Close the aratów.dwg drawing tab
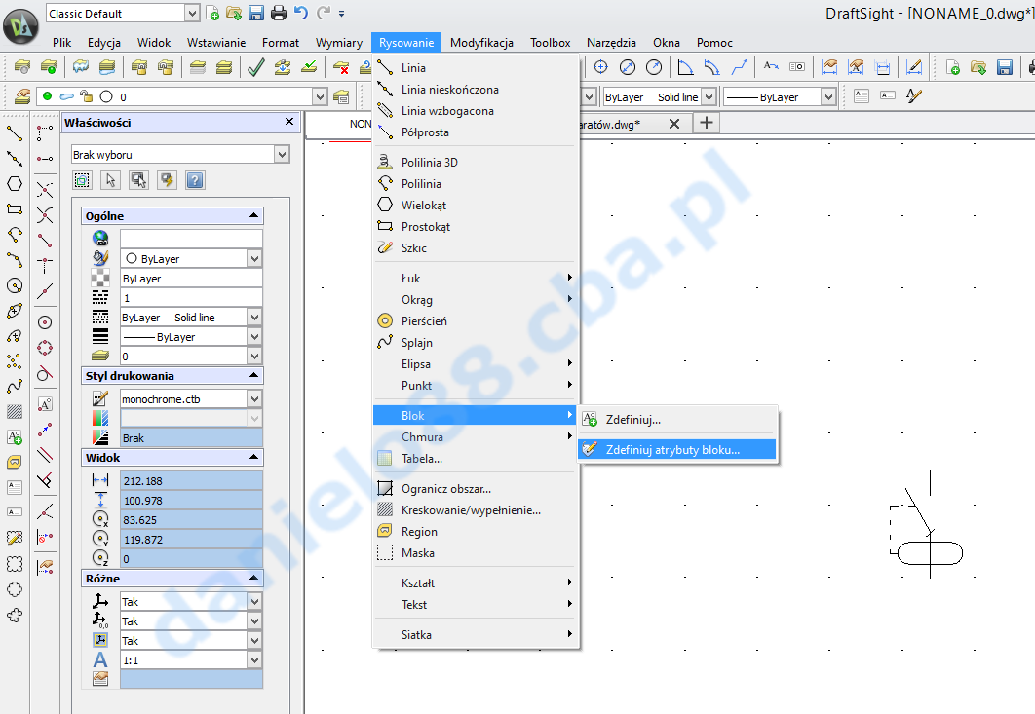Viewport: 1035px width, 714px height. click(674, 124)
